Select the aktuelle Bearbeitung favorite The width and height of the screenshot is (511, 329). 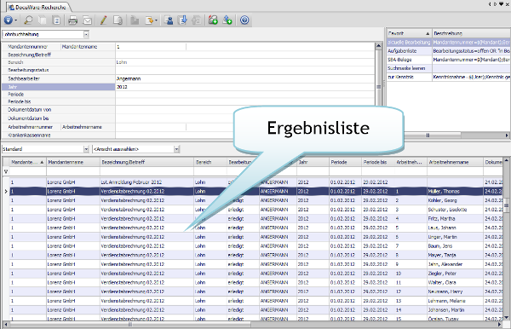click(449, 43)
